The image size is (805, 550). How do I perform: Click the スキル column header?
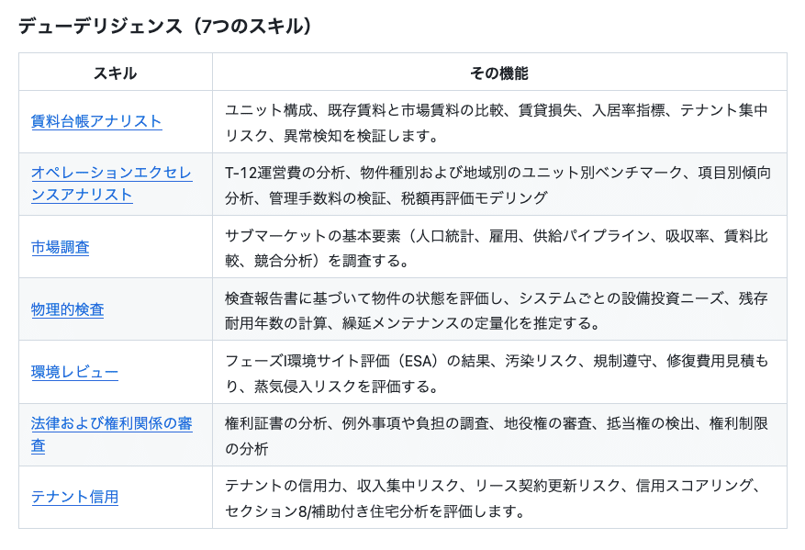pyautogui.click(x=115, y=73)
